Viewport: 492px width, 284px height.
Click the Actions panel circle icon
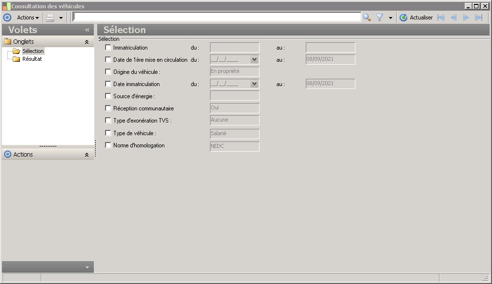[x=7, y=154]
